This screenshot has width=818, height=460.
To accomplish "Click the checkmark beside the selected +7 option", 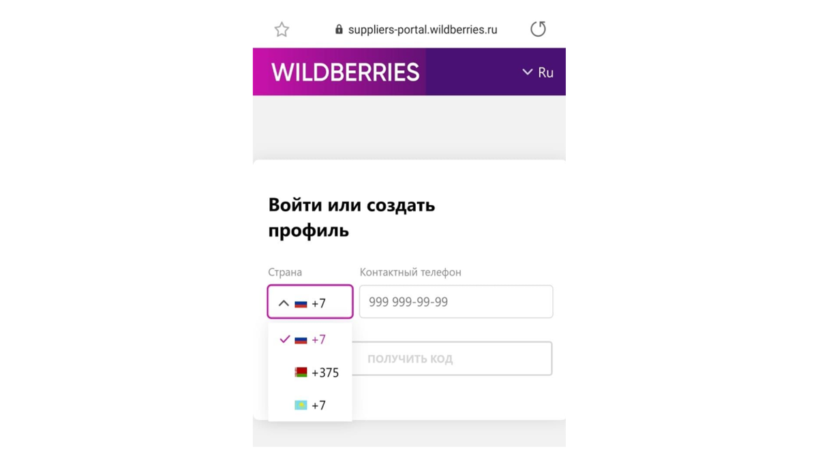I will pos(286,339).
